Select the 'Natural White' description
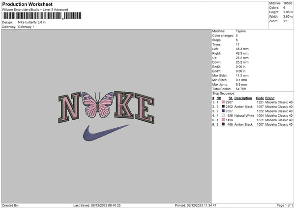Screen dimensions: 295x209 (244, 116)
